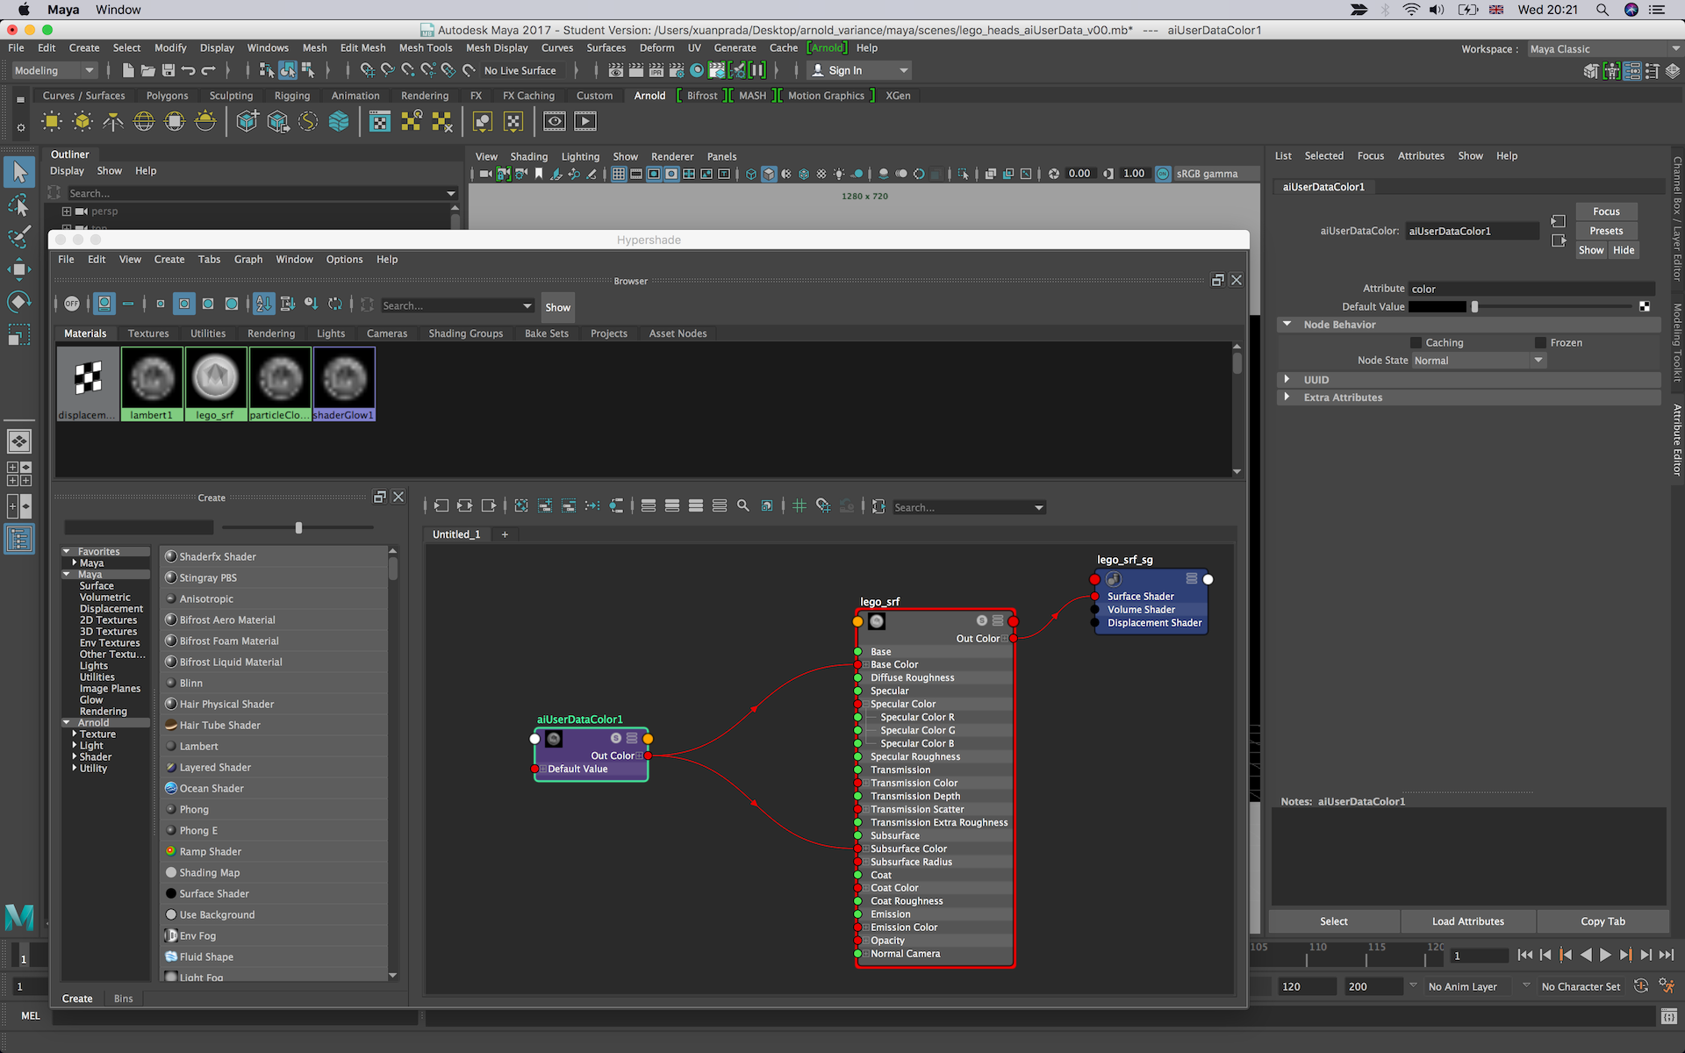Open Hypershade Graph menu
The image size is (1685, 1053).
coord(248,259)
